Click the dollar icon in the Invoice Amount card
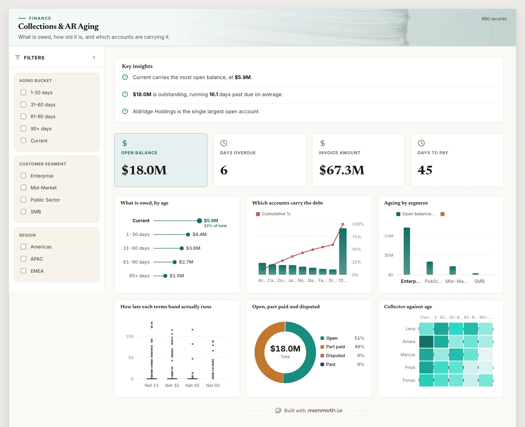525x427 pixels. coord(323,143)
